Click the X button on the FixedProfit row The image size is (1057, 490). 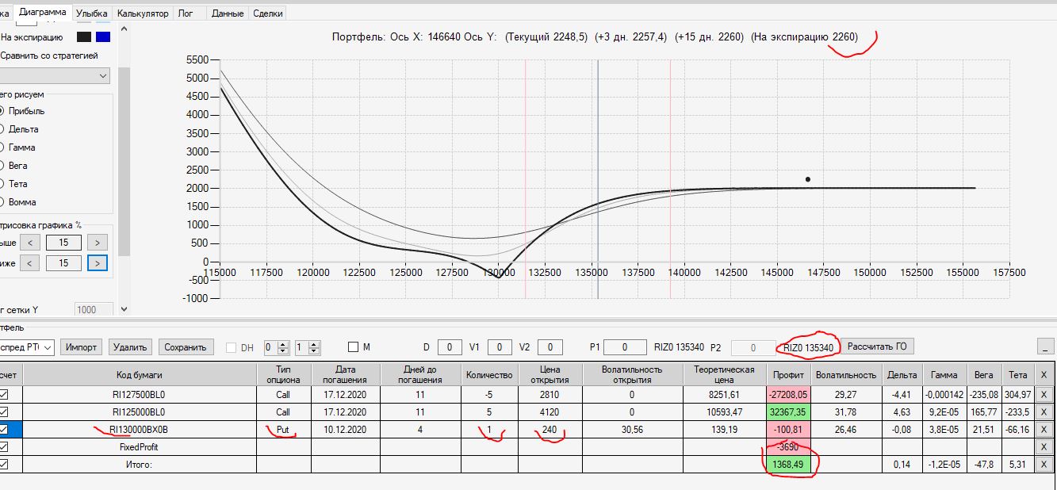1044,446
